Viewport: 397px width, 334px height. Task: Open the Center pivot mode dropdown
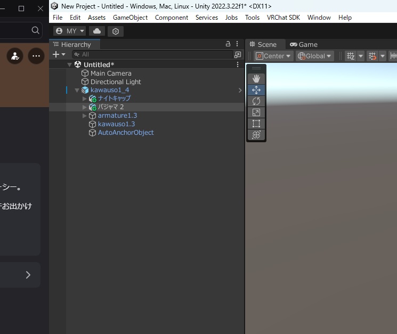[273, 56]
